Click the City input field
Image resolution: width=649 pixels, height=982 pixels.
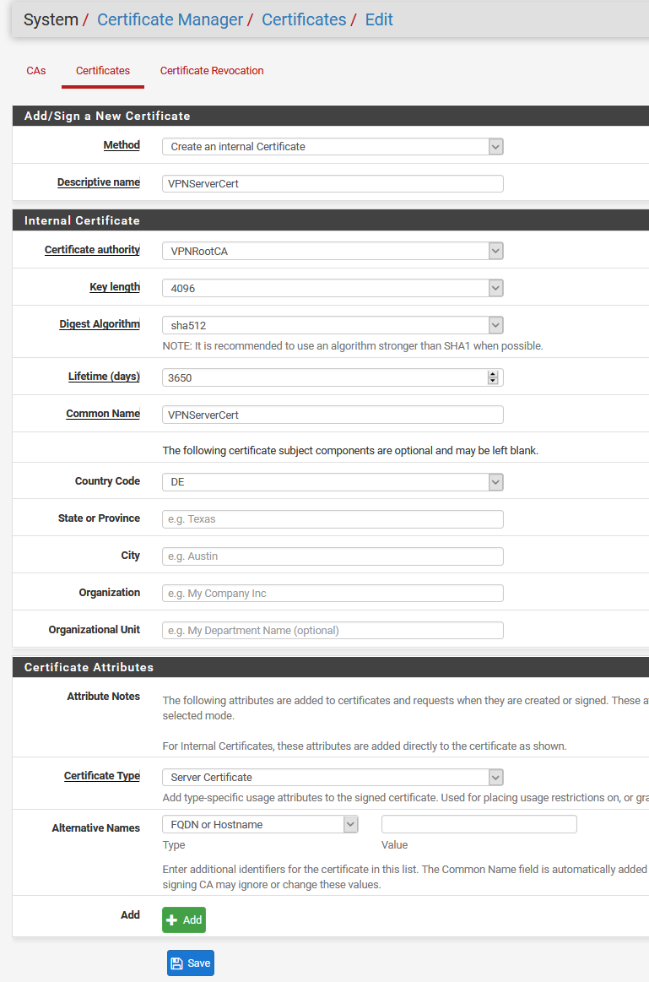click(x=333, y=556)
